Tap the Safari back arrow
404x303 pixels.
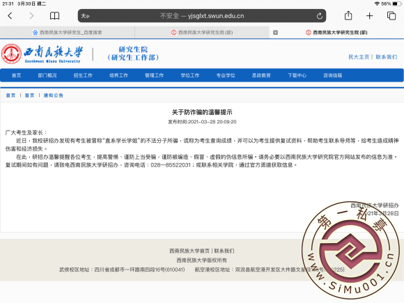pyautogui.click(x=10, y=16)
